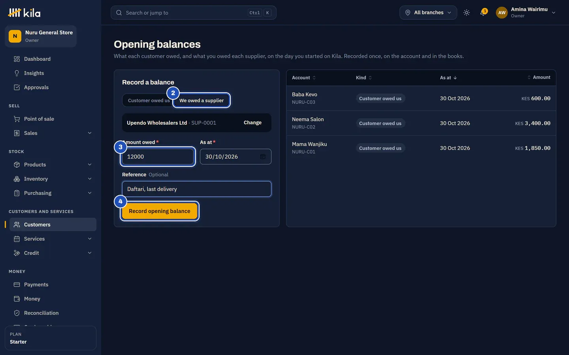Select 'We owed a supplier' option
The width and height of the screenshot is (569, 355).
point(202,101)
